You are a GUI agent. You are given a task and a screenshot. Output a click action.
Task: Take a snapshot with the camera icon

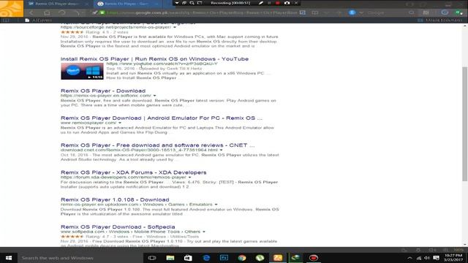click(x=287, y=3)
